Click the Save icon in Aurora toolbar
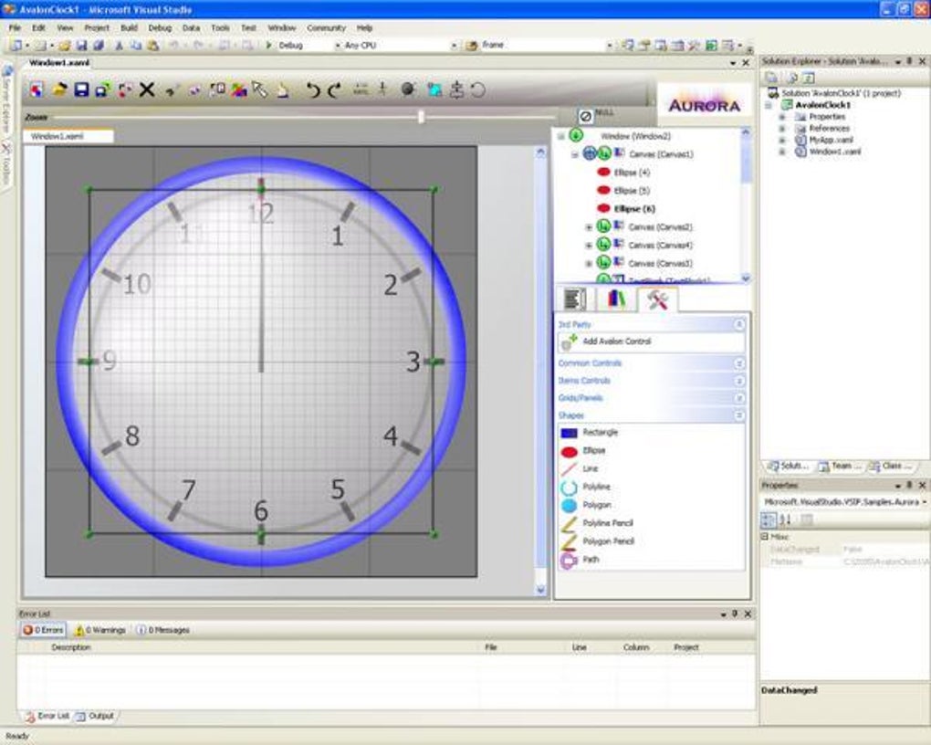The image size is (931, 745). coord(80,89)
